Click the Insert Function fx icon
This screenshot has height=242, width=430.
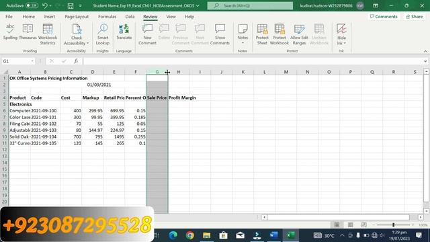[x=76, y=61]
